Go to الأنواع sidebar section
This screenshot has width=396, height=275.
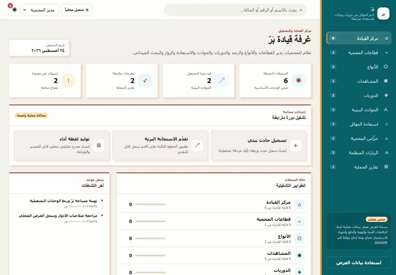pyautogui.click(x=359, y=67)
